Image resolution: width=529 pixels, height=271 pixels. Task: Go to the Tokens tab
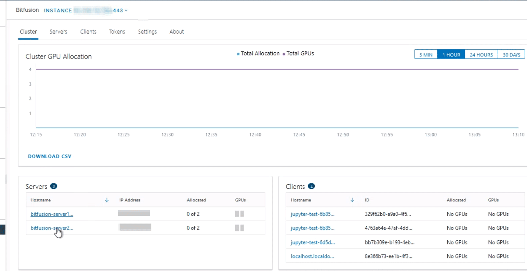tap(117, 32)
